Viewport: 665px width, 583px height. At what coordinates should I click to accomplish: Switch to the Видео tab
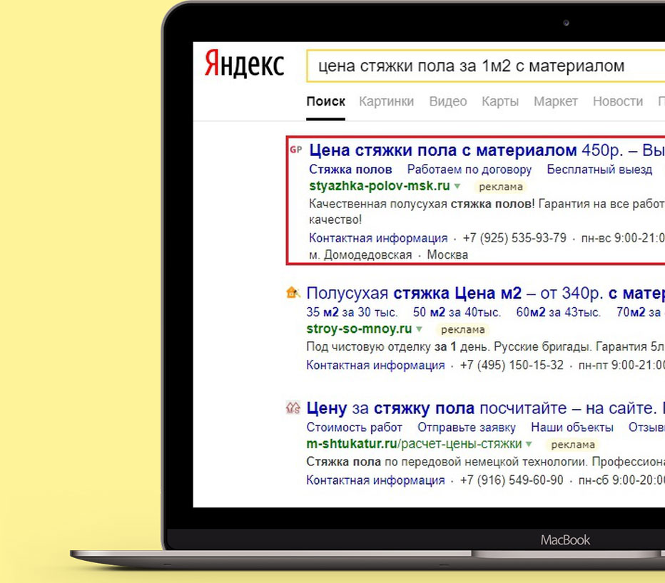point(448,101)
